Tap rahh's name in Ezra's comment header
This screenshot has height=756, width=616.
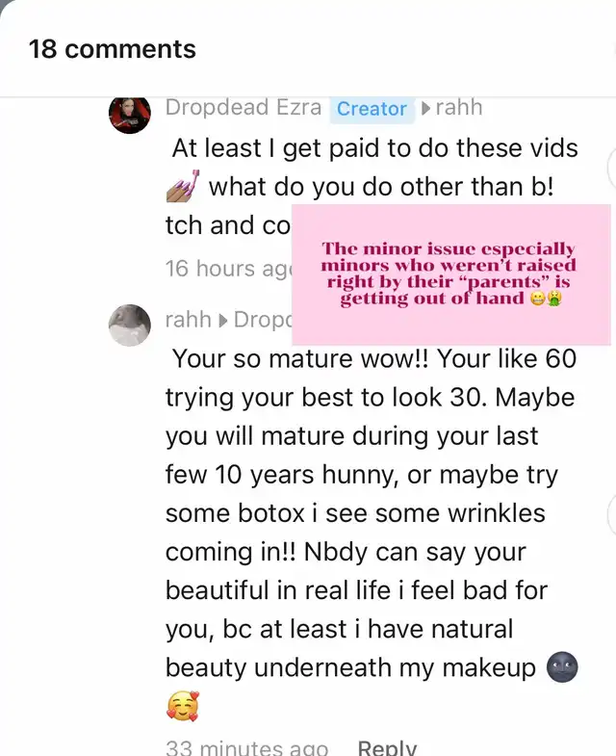tap(458, 107)
